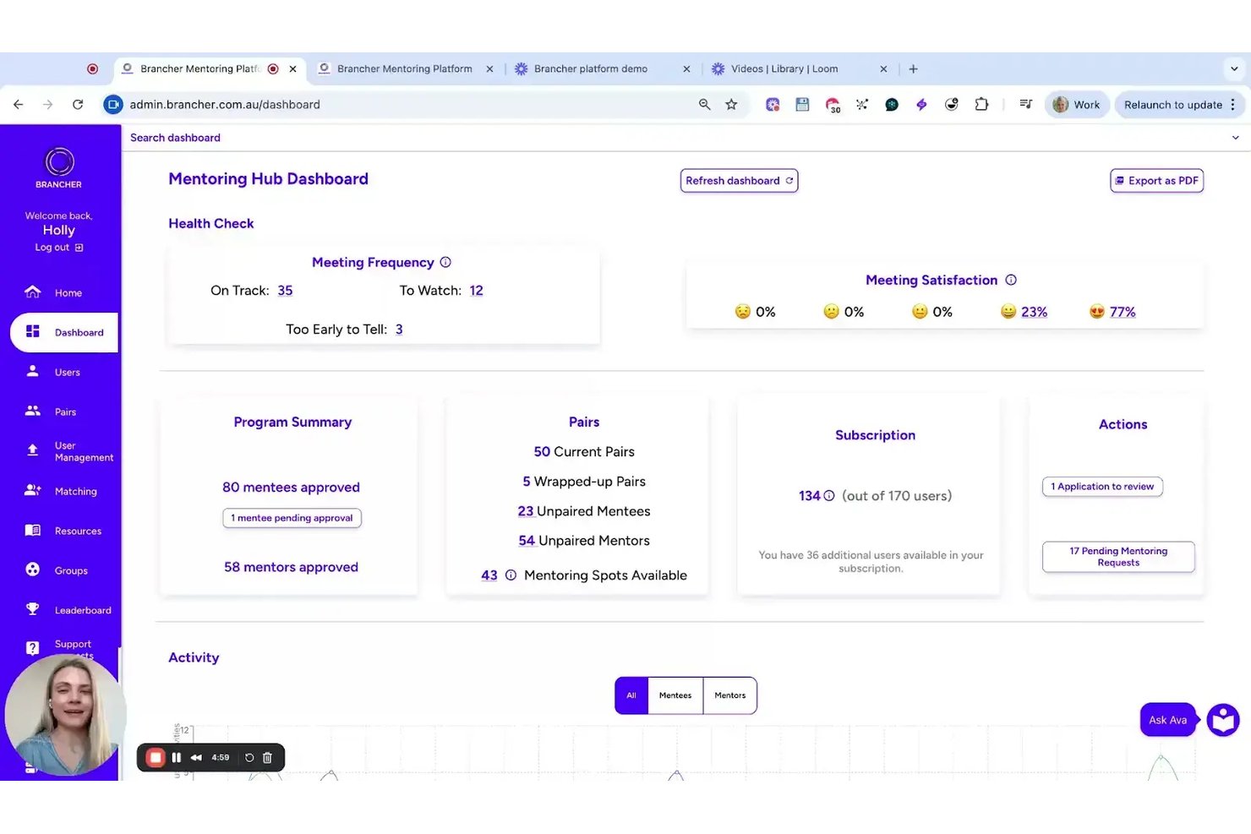This screenshot has width=1251, height=834.
Task: Click the Leaderboard trophy icon
Action: [33, 609]
